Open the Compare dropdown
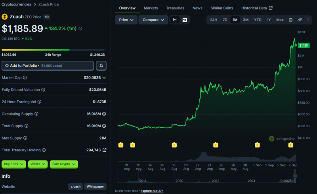 point(153,20)
